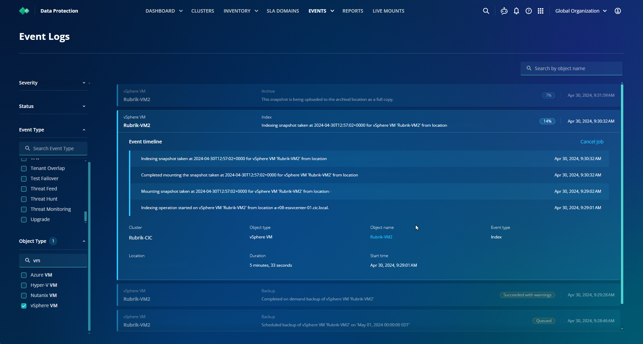Open the Scheduled backup queued event
Screen dimensions: 643x344
(368, 320)
